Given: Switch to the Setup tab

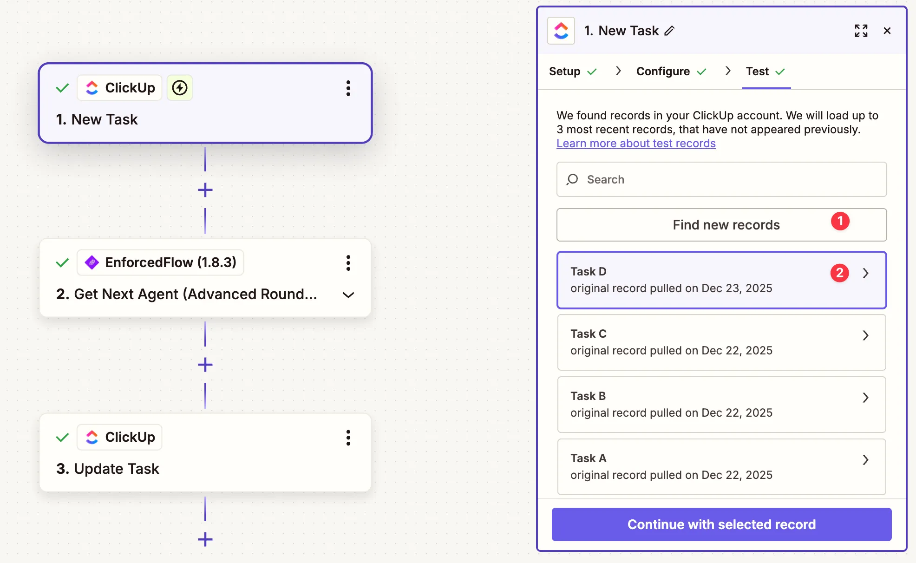Looking at the screenshot, I should point(564,71).
